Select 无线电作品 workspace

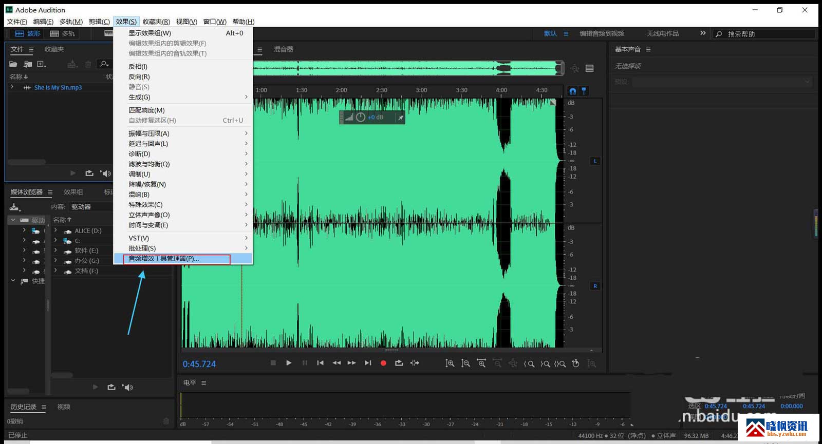[663, 33]
